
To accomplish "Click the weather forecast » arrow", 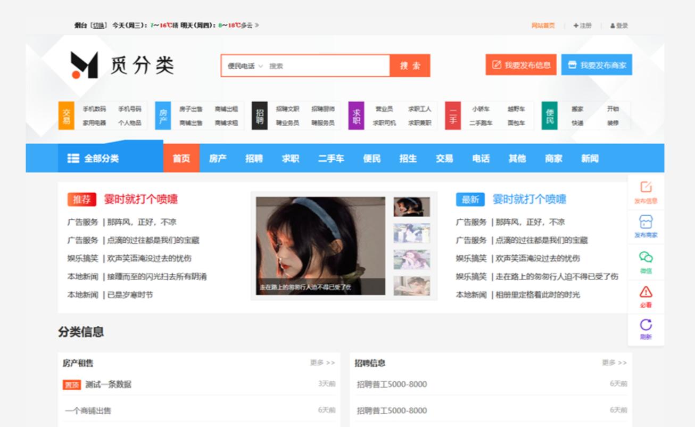I will (257, 25).
